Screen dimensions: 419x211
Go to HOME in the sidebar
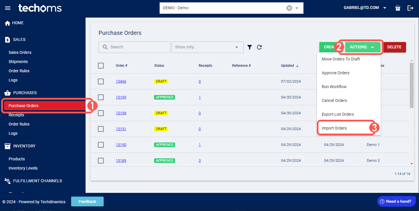pyautogui.click(x=14, y=23)
